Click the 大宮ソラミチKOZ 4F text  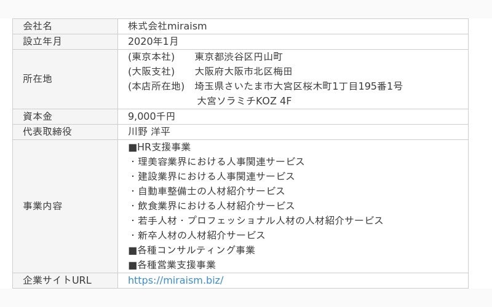point(244,101)
